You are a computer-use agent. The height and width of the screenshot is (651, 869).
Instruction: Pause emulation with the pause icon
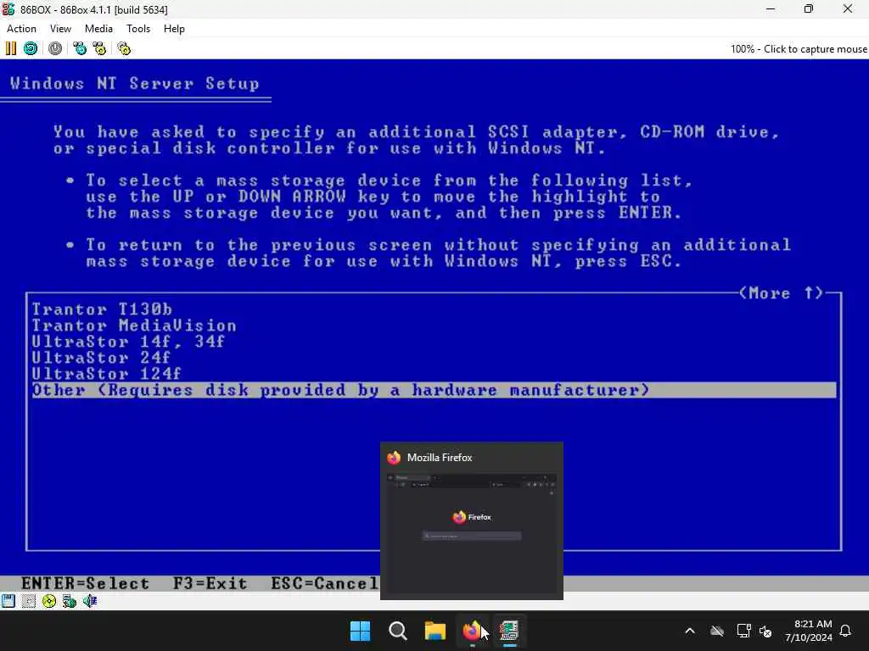(x=10, y=48)
